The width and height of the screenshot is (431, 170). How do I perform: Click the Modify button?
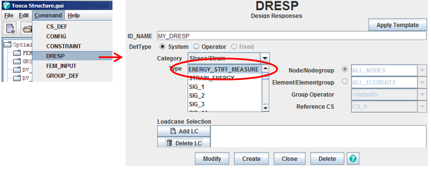click(212, 159)
